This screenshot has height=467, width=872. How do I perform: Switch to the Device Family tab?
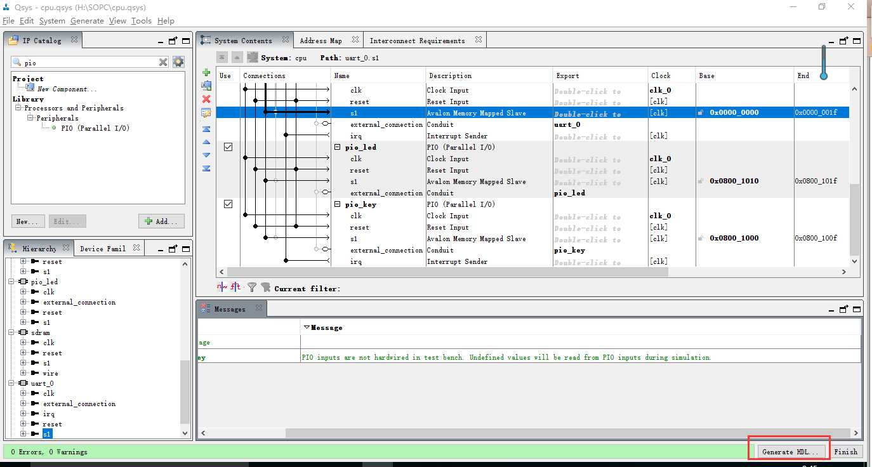(x=102, y=249)
